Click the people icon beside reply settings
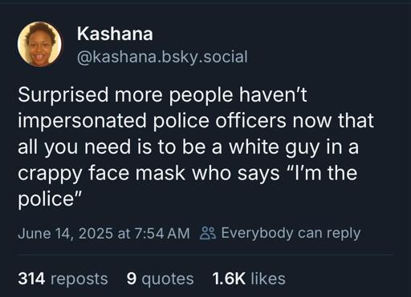 (208, 233)
